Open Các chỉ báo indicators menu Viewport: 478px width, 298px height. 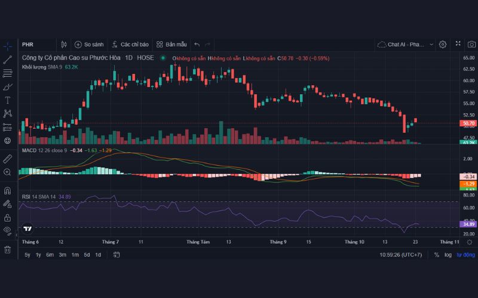[130, 44]
